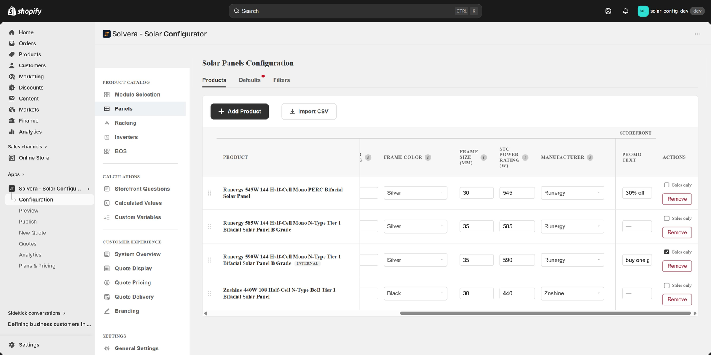This screenshot has width=711, height=355.
Task: Select the Products tab
Action: (214, 80)
